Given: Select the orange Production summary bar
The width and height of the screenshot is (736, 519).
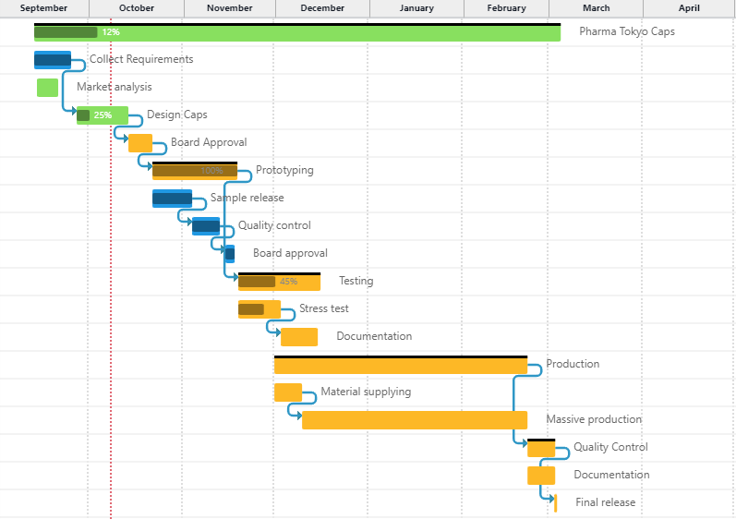Looking at the screenshot, I should (x=401, y=365).
